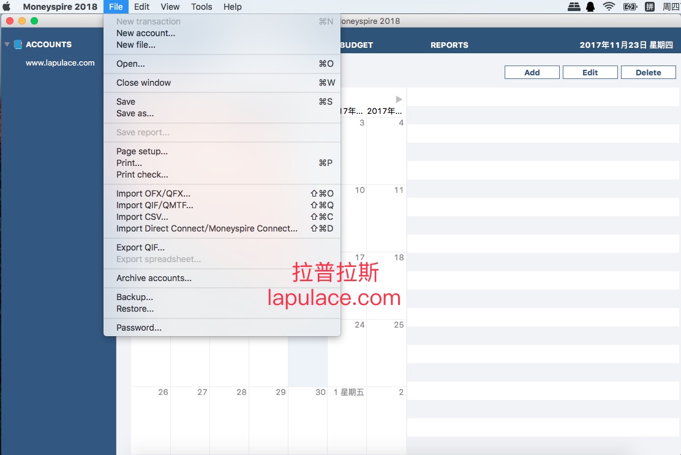Click the 2017年... column header in calendar
681x455 pixels.
(385, 111)
